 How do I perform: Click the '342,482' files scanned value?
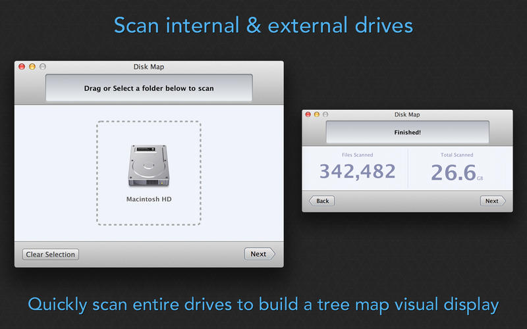[x=357, y=172]
